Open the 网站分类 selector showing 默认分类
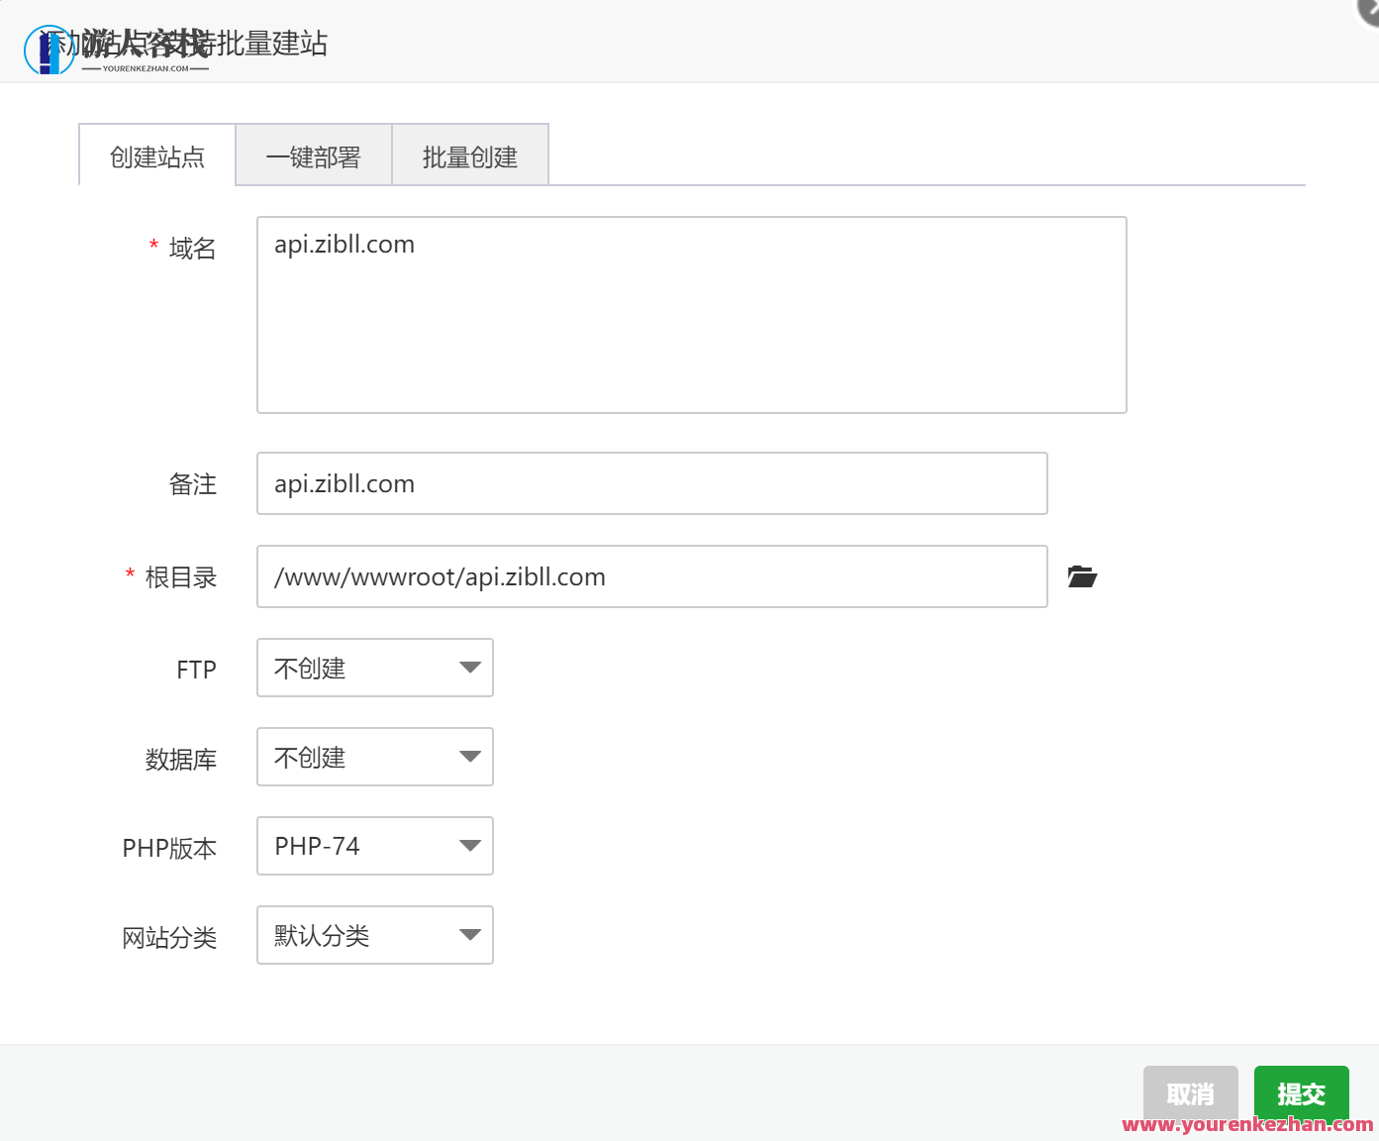The width and height of the screenshot is (1379, 1141). point(374,935)
